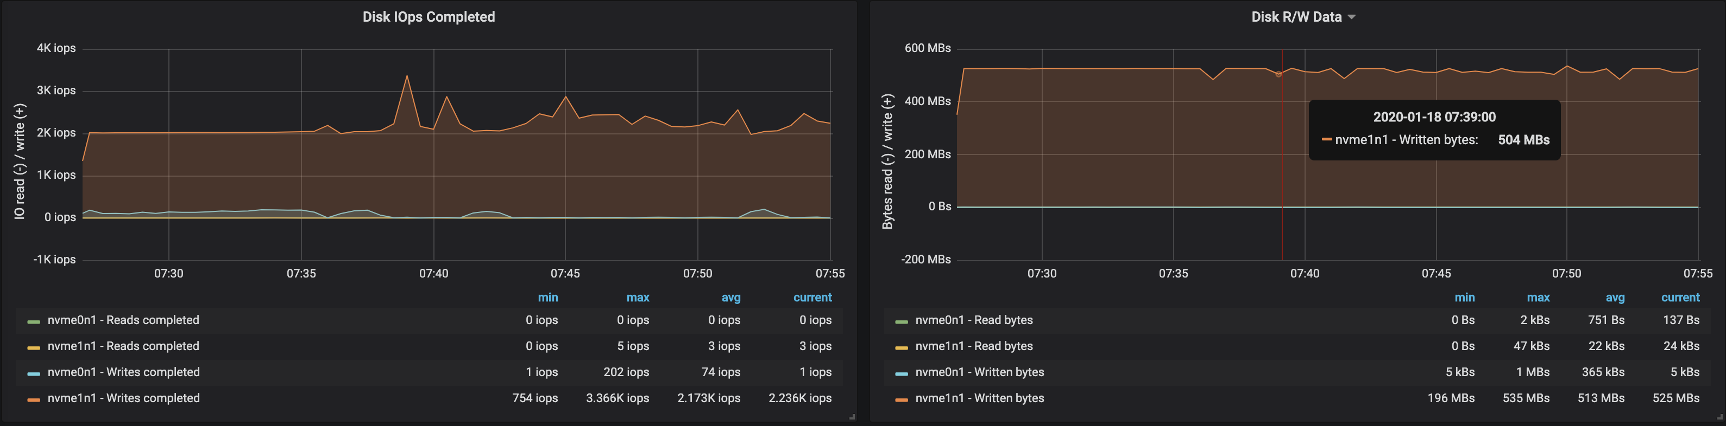The image size is (1726, 426).
Task: Sort R/W Data legend by current column
Action: pyautogui.click(x=1680, y=298)
